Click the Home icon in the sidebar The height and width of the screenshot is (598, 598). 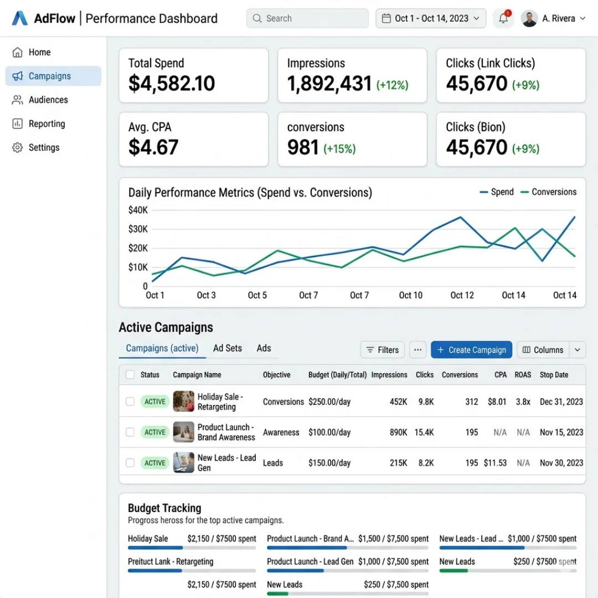pos(18,52)
